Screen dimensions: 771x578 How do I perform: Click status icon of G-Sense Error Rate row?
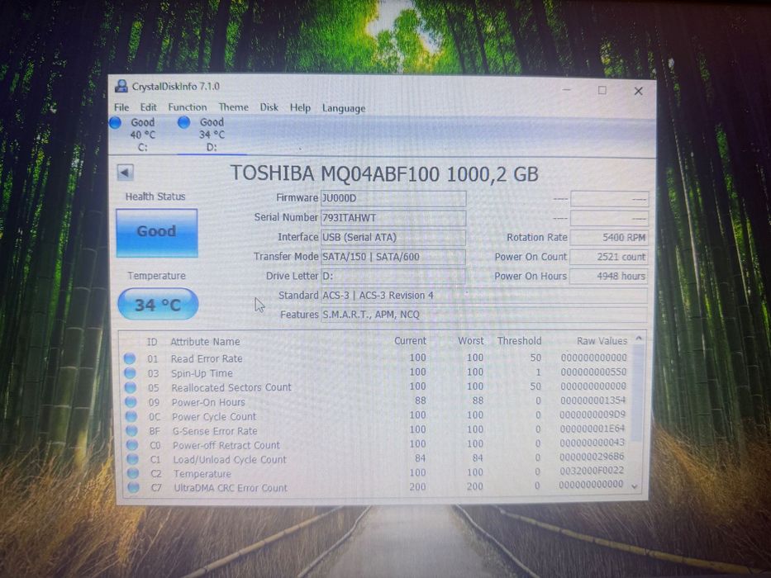tap(131, 430)
